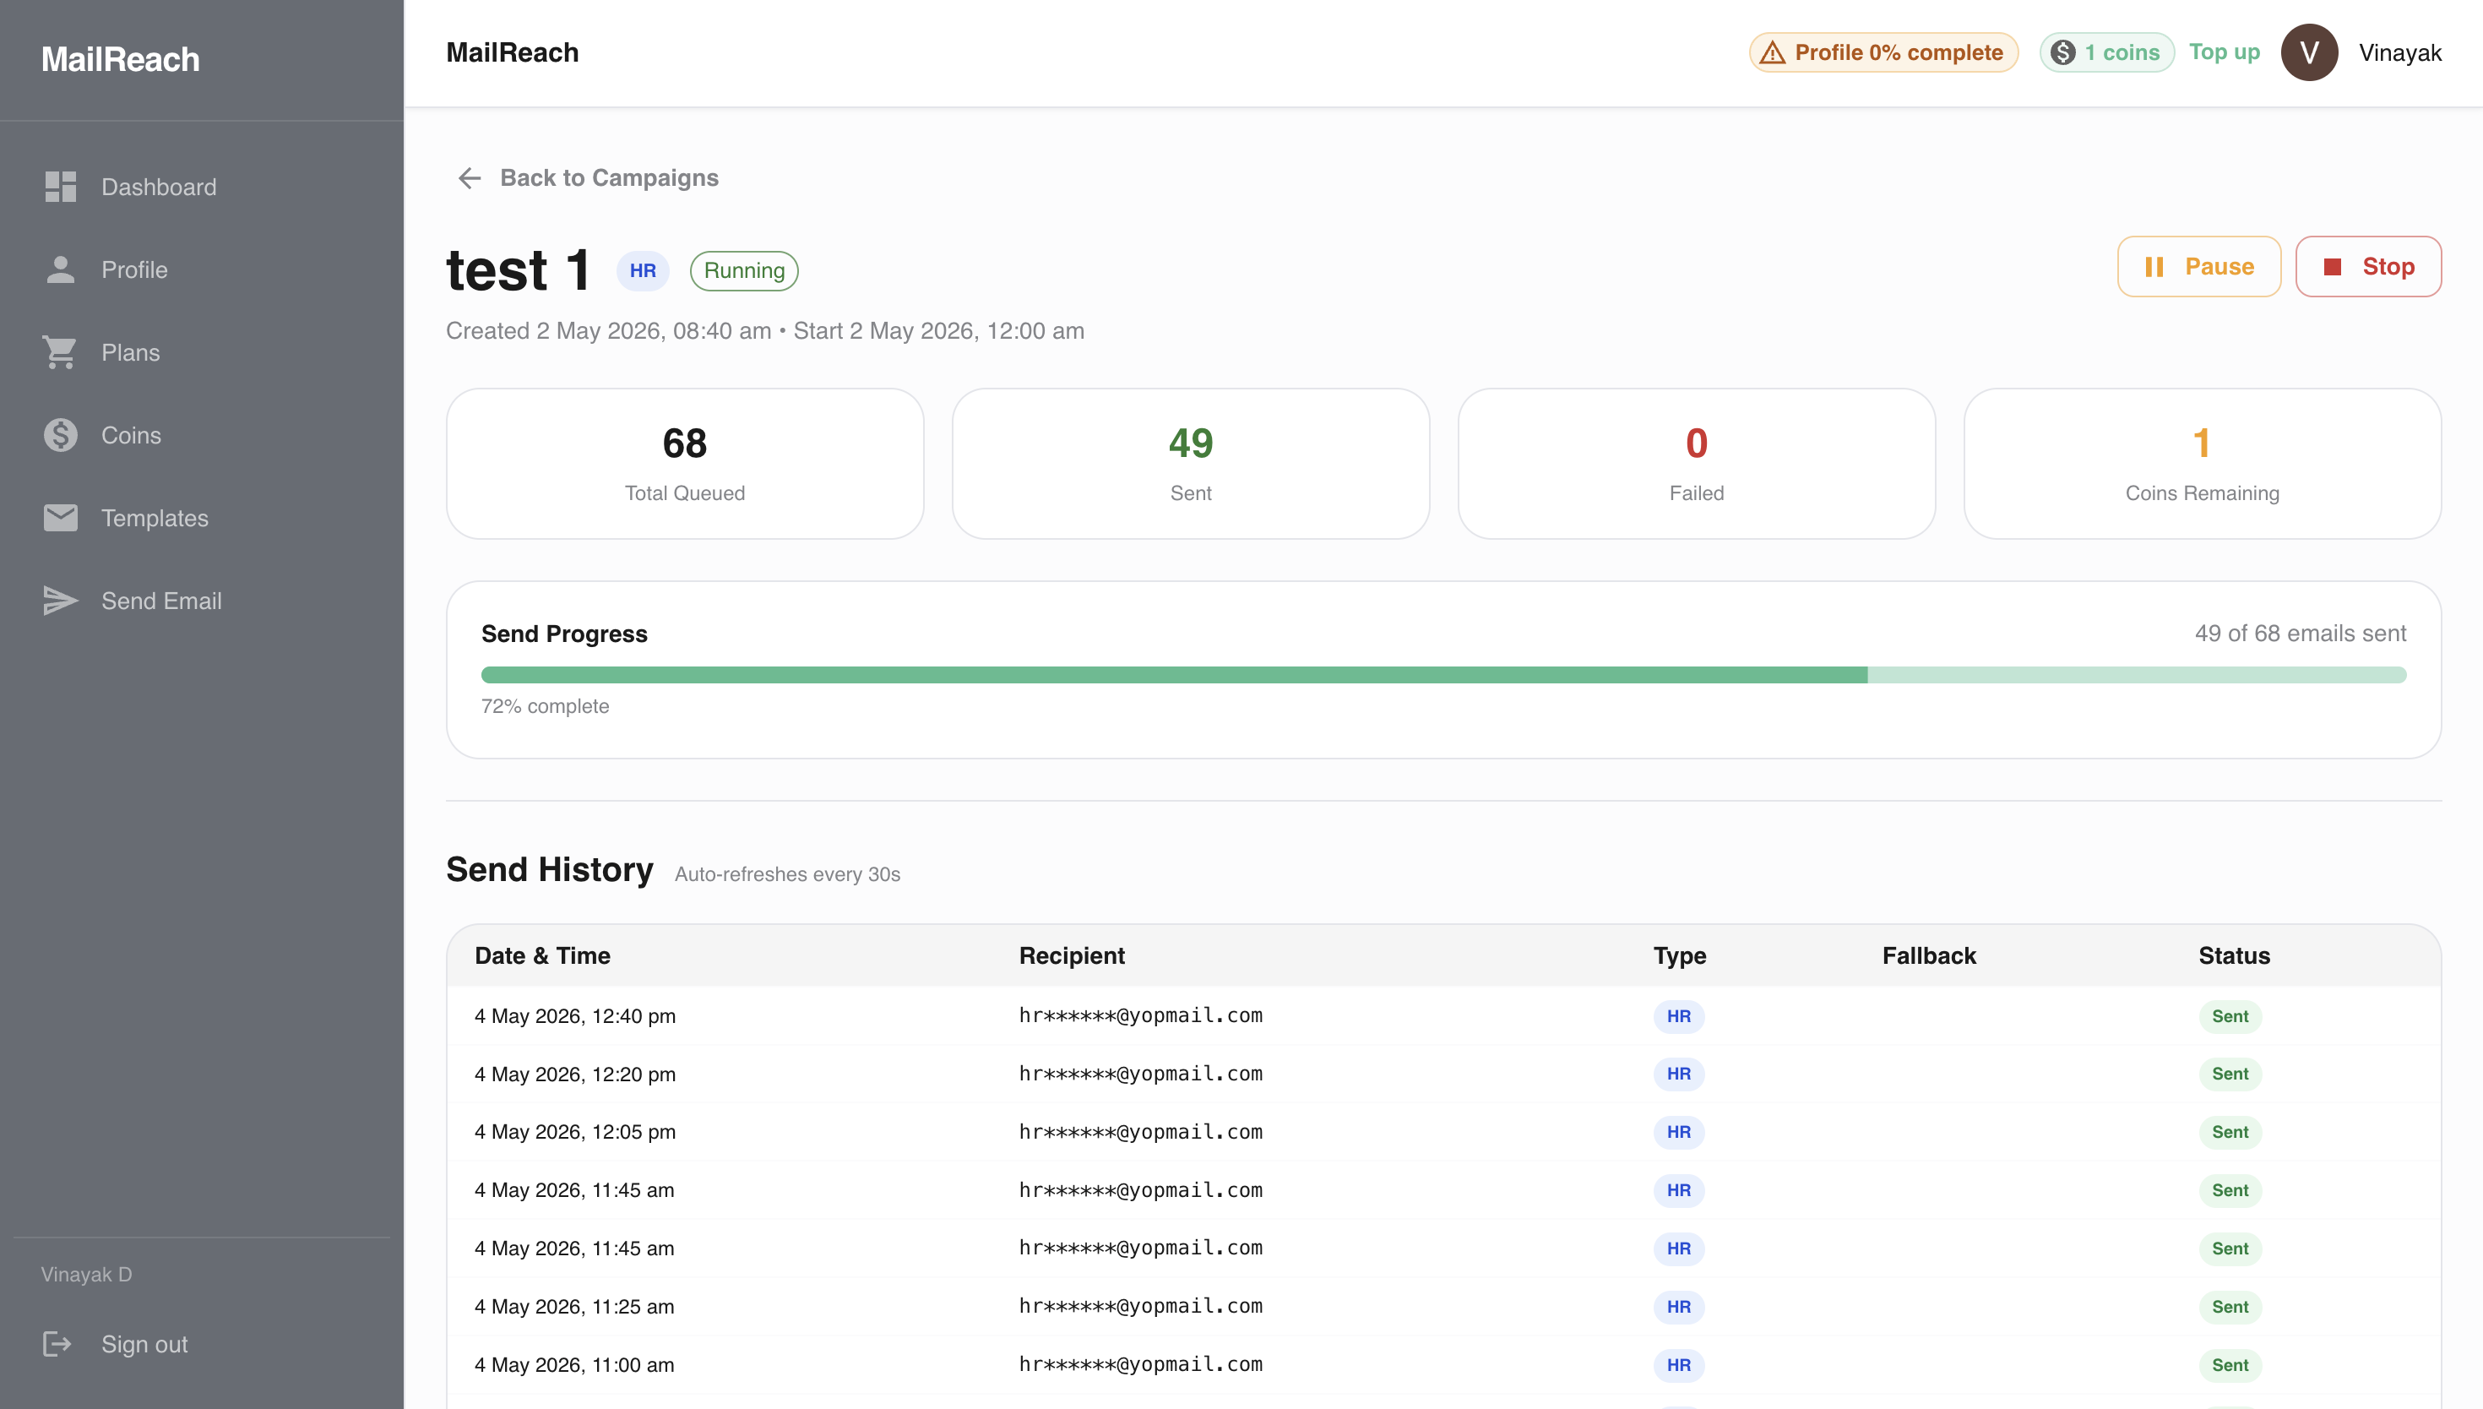Image resolution: width=2483 pixels, height=1409 pixels.
Task: Click the Send Progress bar
Action: pos(1443,674)
